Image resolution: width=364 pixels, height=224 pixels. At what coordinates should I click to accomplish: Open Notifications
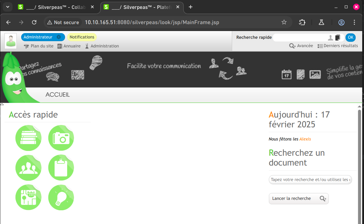[82, 37]
